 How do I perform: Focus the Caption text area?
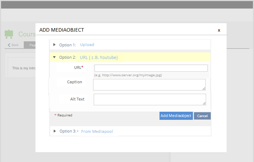pos(149,85)
